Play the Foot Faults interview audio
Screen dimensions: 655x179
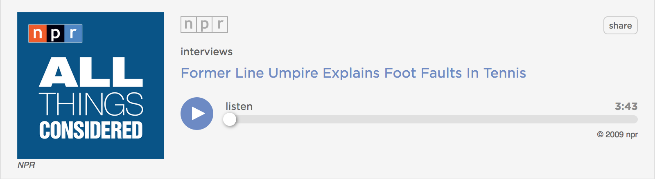[x=197, y=114]
